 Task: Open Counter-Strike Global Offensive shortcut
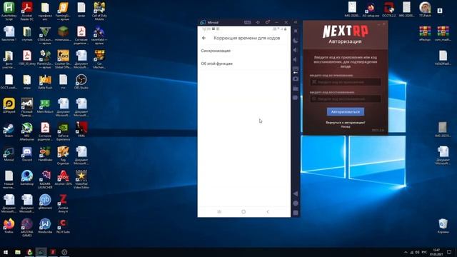63,59
